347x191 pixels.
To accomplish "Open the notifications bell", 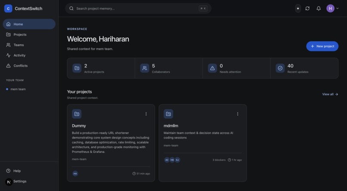I will coord(319,9).
